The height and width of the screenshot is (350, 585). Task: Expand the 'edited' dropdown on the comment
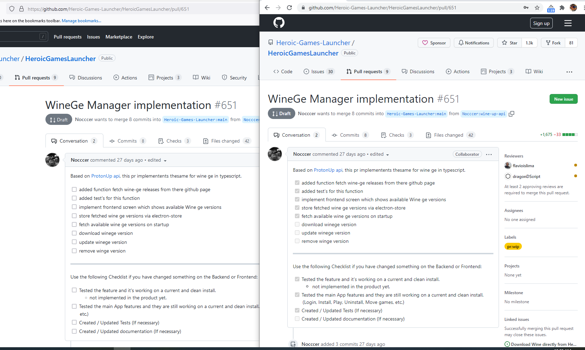[x=388, y=154]
